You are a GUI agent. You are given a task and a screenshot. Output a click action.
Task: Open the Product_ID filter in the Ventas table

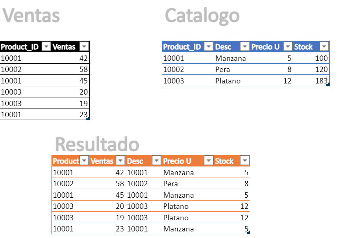[46, 47]
